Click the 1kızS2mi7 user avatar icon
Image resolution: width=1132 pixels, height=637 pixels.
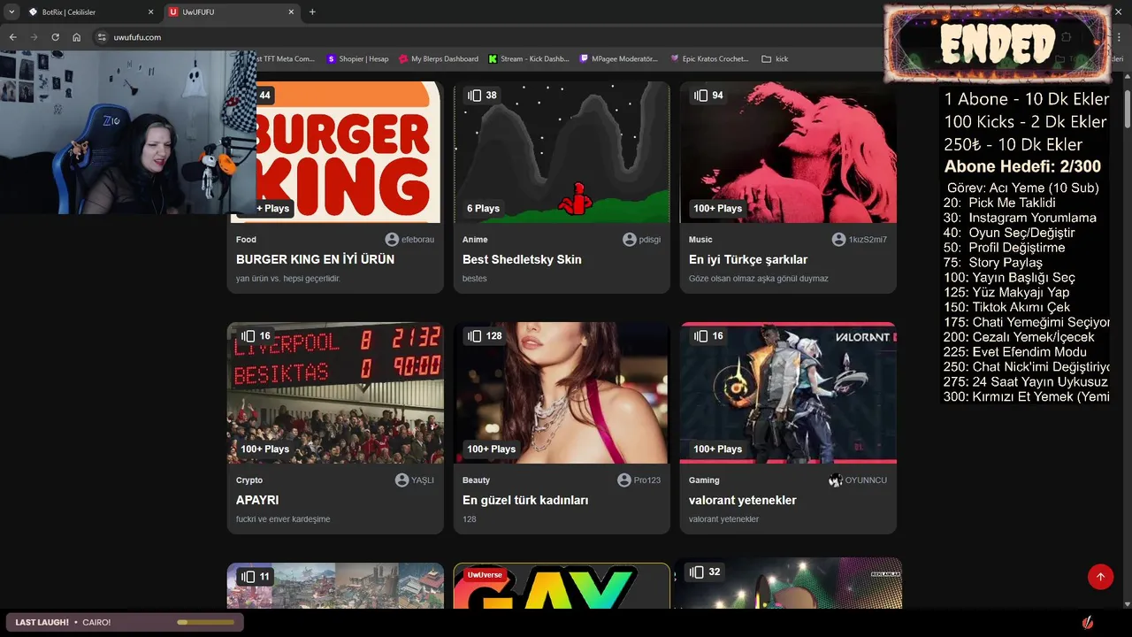pyautogui.click(x=838, y=240)
